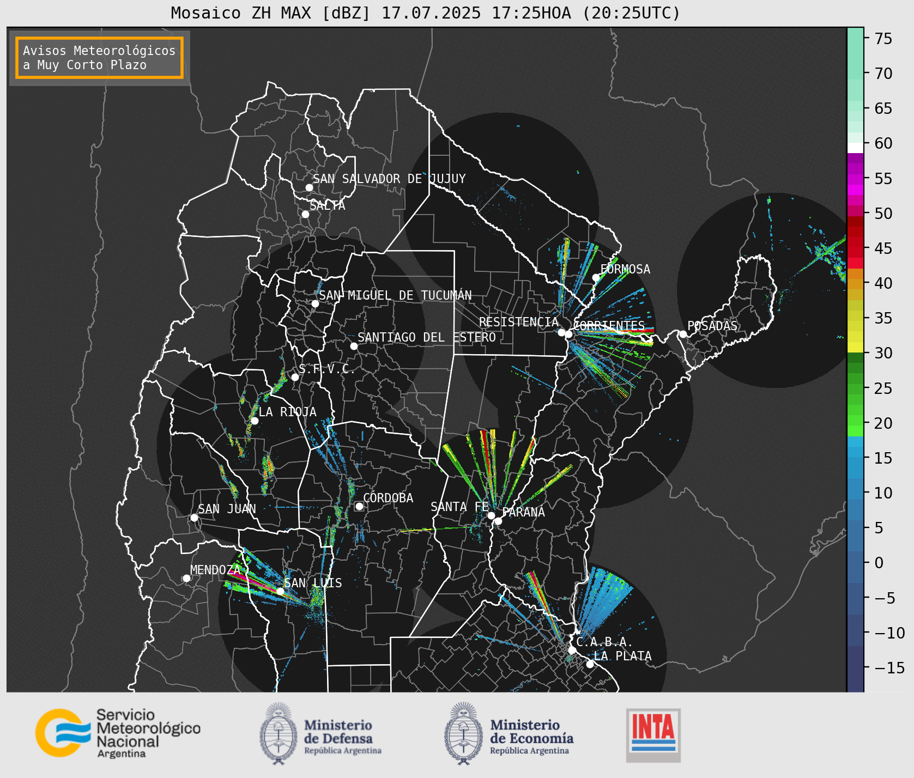Screen dimensions: 914x778
Task: Click the Salta city dot
Action: pyautogui.click(x=306, y=214)
